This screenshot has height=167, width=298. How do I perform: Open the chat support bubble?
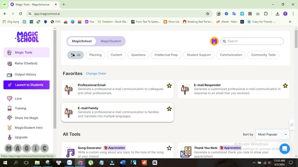(285, 149)
